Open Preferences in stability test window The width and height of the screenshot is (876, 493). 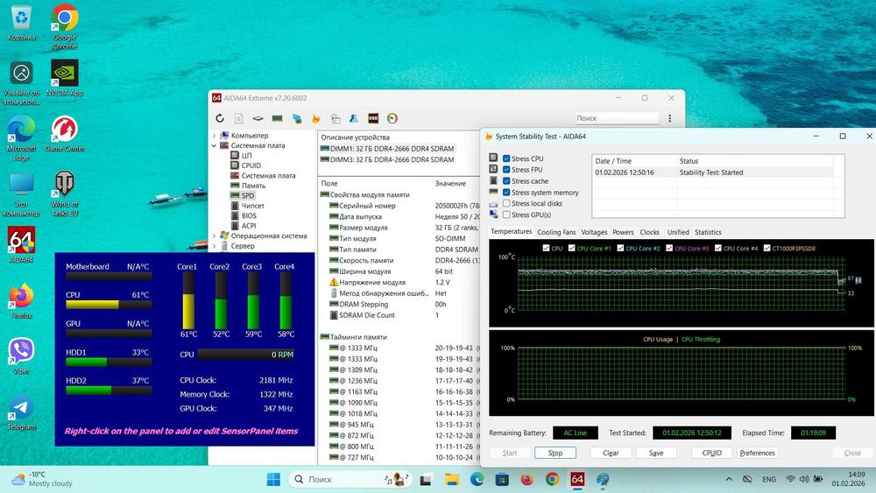point(757,453)
